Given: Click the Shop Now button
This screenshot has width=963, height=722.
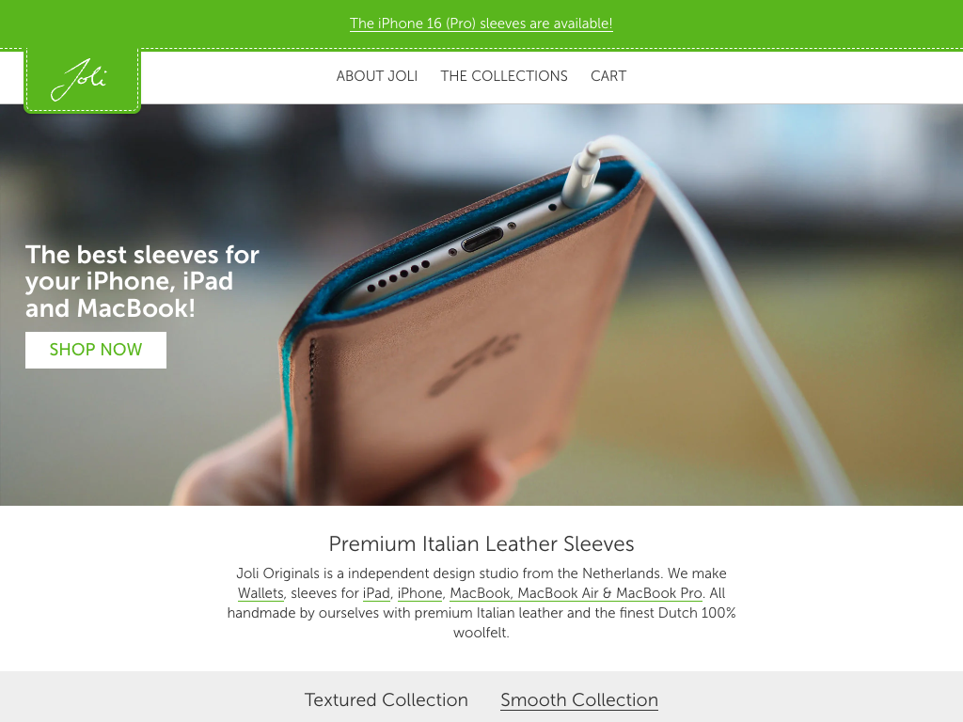Looking at the screenshot, I should click(96, 350).
